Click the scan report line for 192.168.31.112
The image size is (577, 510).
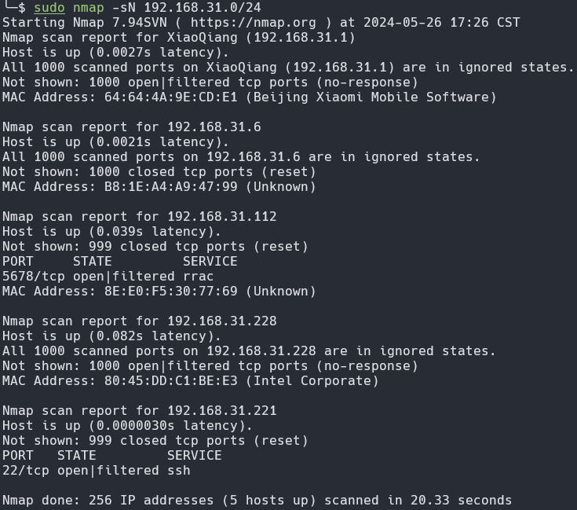click(140, 217)
